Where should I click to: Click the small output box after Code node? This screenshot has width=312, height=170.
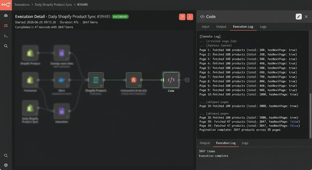tap(187, 80)
